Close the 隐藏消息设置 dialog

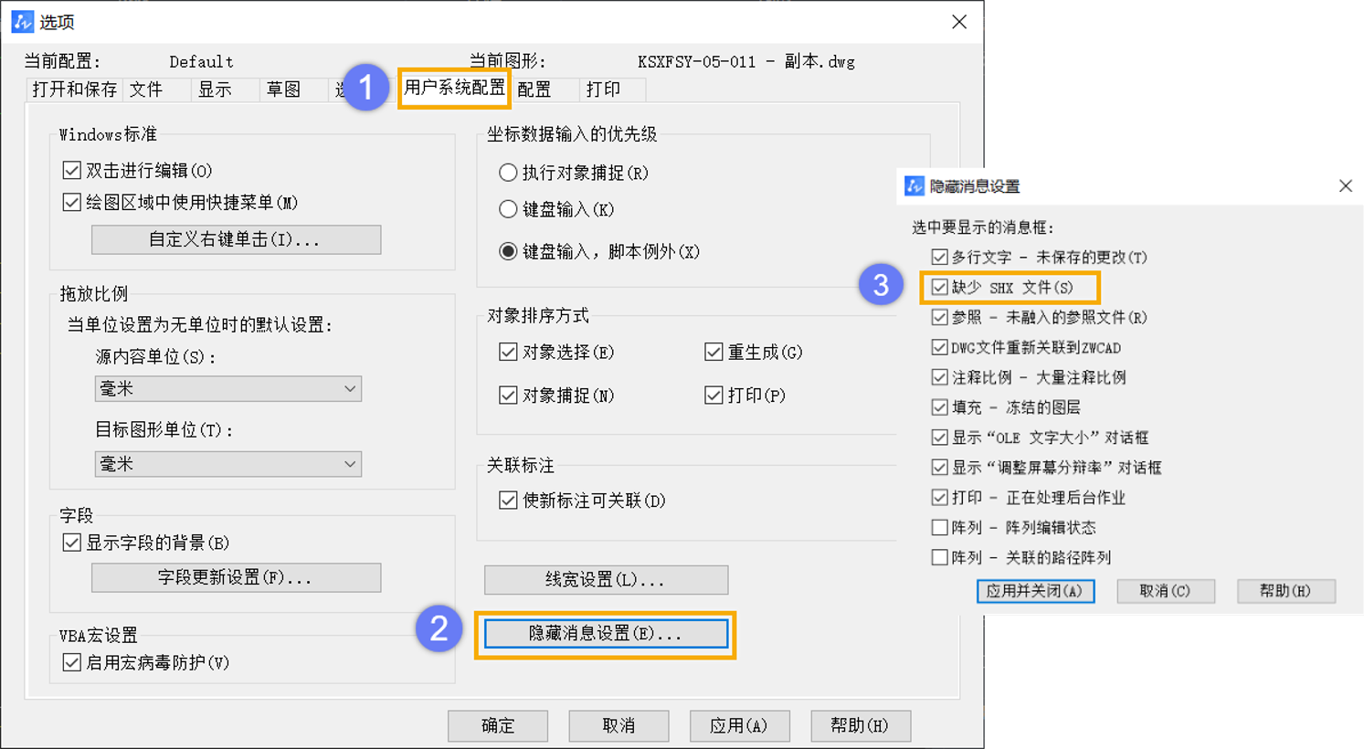1346,185
